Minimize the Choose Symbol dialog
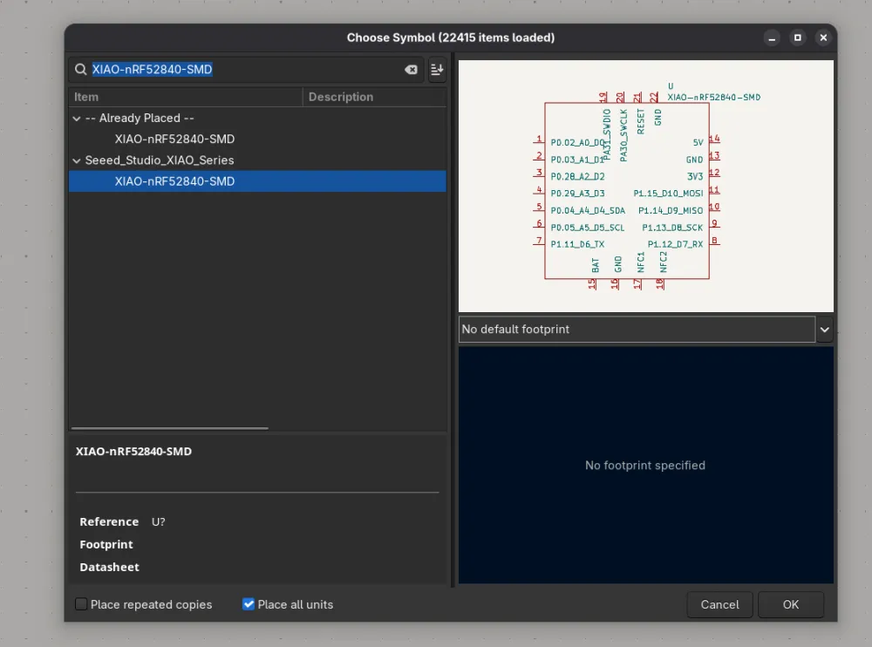Image resolution: width=872 pixels, height=647 pixels. pos(772,37)
